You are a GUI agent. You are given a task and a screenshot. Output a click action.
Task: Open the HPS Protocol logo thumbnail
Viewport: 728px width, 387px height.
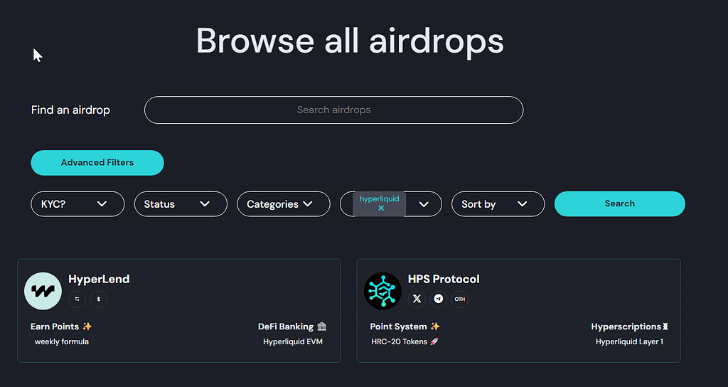[x=382, y=291]
